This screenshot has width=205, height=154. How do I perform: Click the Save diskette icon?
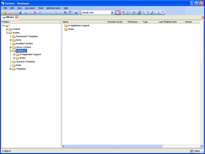[x=10, y=13]
